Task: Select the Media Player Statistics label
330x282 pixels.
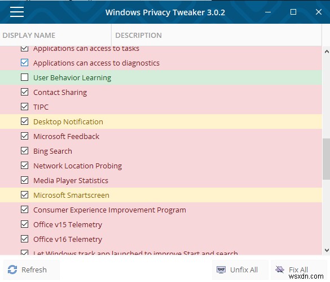Action: 71,180
